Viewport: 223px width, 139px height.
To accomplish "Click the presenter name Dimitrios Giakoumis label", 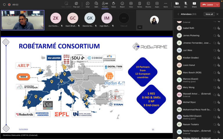I will (20, 135).
